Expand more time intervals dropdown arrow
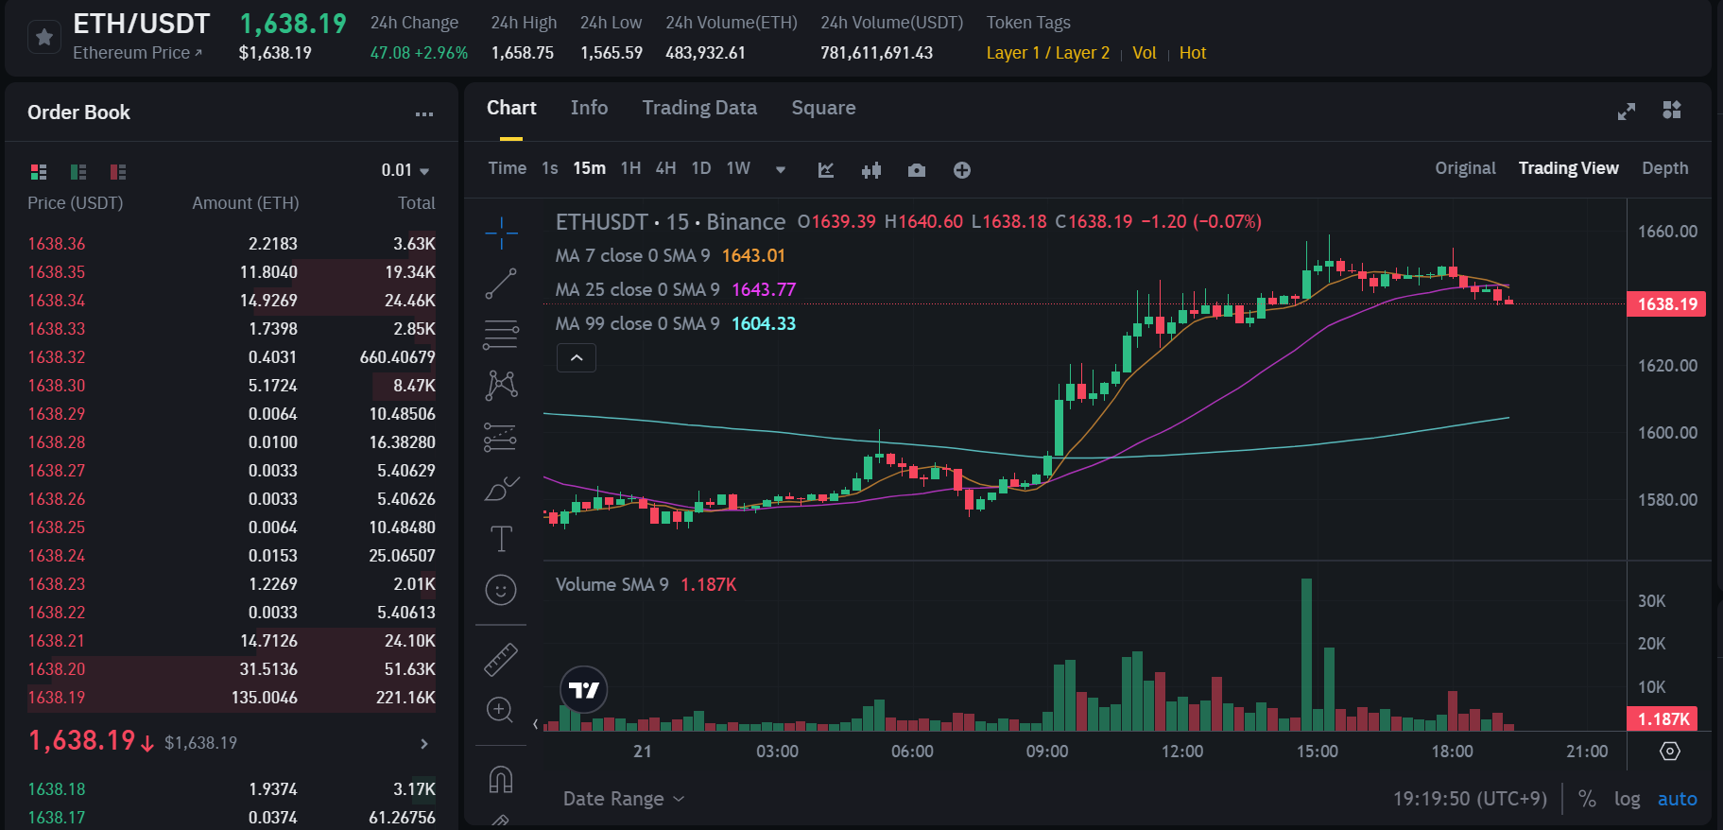This screenshot has width=1723, height=830. coord(781,170)
